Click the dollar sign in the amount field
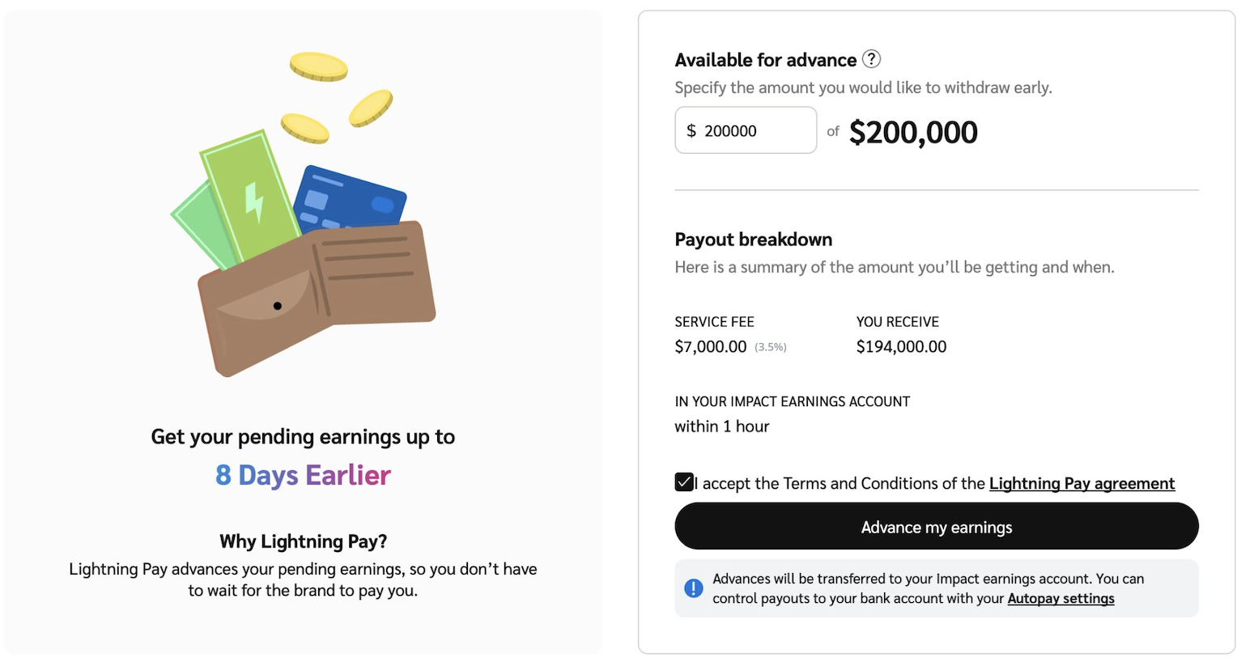1237x662 pixels. click(691, 131)
